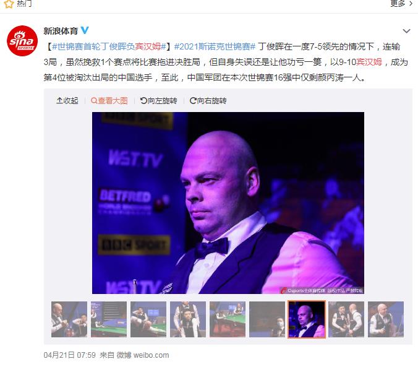Screen dimensions: 418x372
Task: Open large view with 查看大图
Action: coord(109,101)
